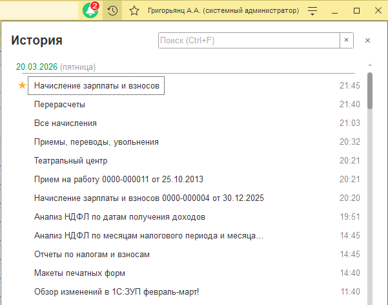388x305 pixels.
Task: Select Макеты печатных форм entry
Action: coord(79,273)
